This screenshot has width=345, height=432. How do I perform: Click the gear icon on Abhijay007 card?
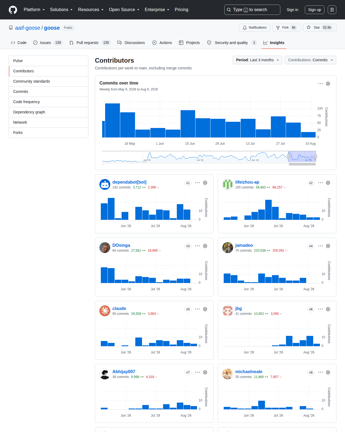(x=205, y=372)
